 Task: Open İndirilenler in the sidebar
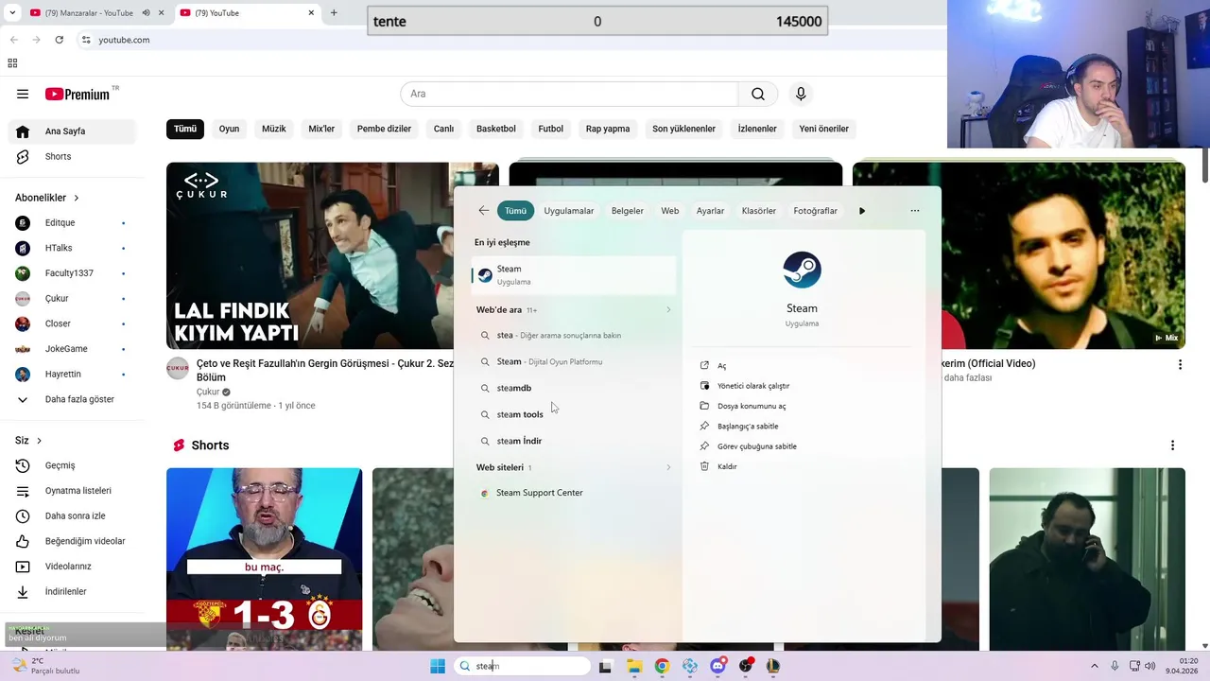tap(72, 591)
